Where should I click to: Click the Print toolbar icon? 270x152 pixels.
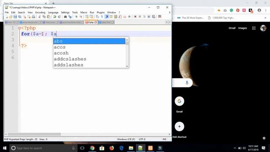coord(33,17)
